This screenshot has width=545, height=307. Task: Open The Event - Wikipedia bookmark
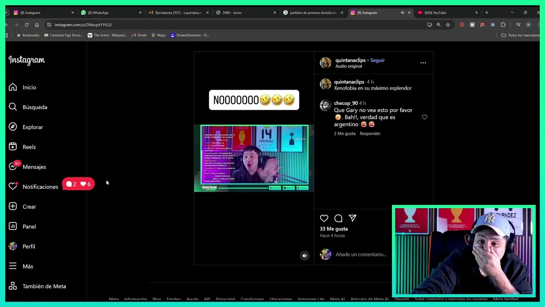107,35
